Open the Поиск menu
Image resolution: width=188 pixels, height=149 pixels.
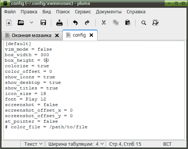pos(63,12)
